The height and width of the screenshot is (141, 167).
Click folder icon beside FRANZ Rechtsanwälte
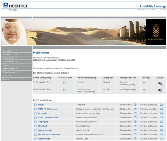(35, 117)
